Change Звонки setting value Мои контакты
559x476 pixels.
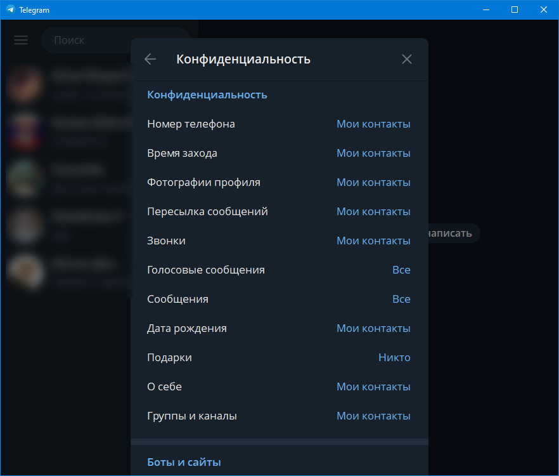pos(373,241)
